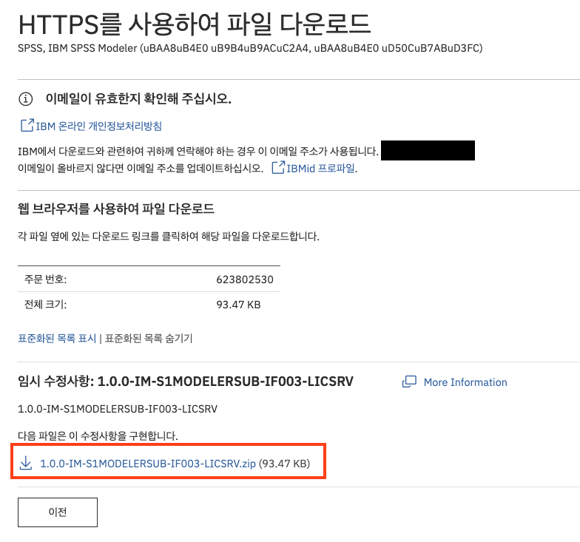This screenshot has width=580, height=542.
Task: Click the info circle icon beside email notice
Action: [25, 99]
